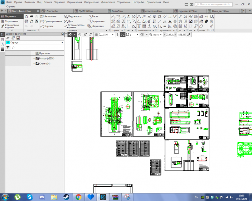
Task: Switch to the 12лист.cdw tab
Action: (57, 11)
